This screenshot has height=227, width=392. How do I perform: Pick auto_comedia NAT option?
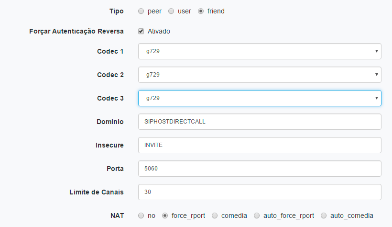click(324, 216)
